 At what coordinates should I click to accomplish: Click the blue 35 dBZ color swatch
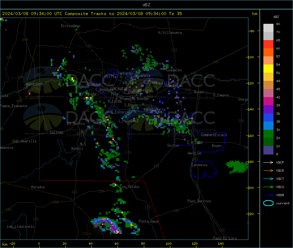point(268,117)
